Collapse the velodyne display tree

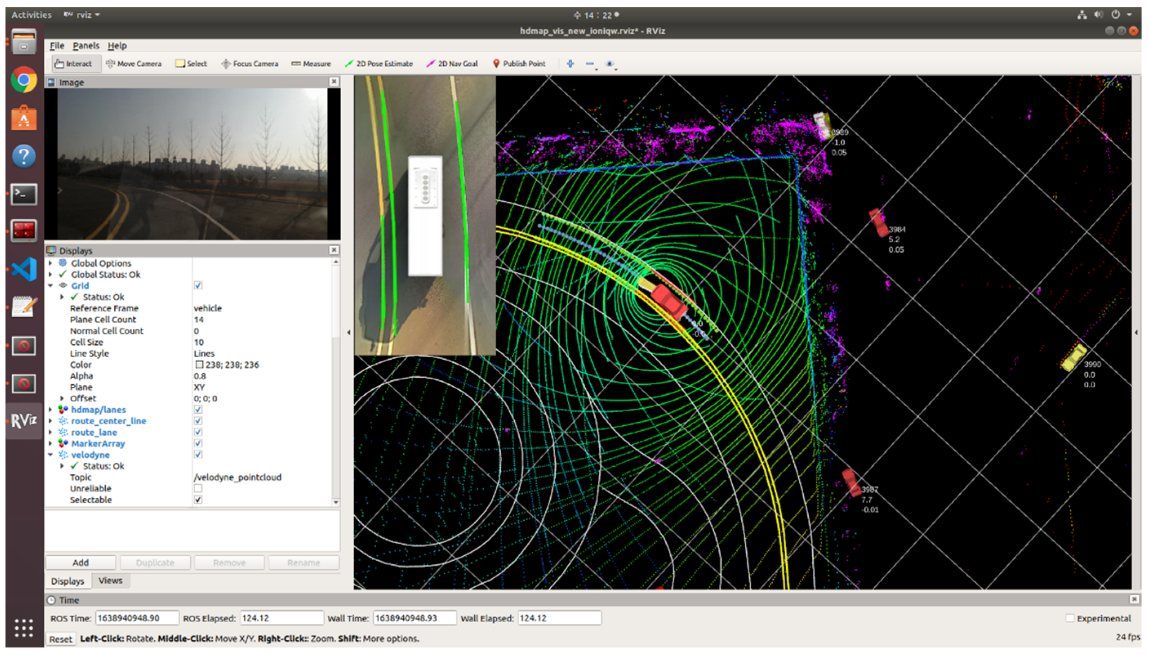click(50, 455)
